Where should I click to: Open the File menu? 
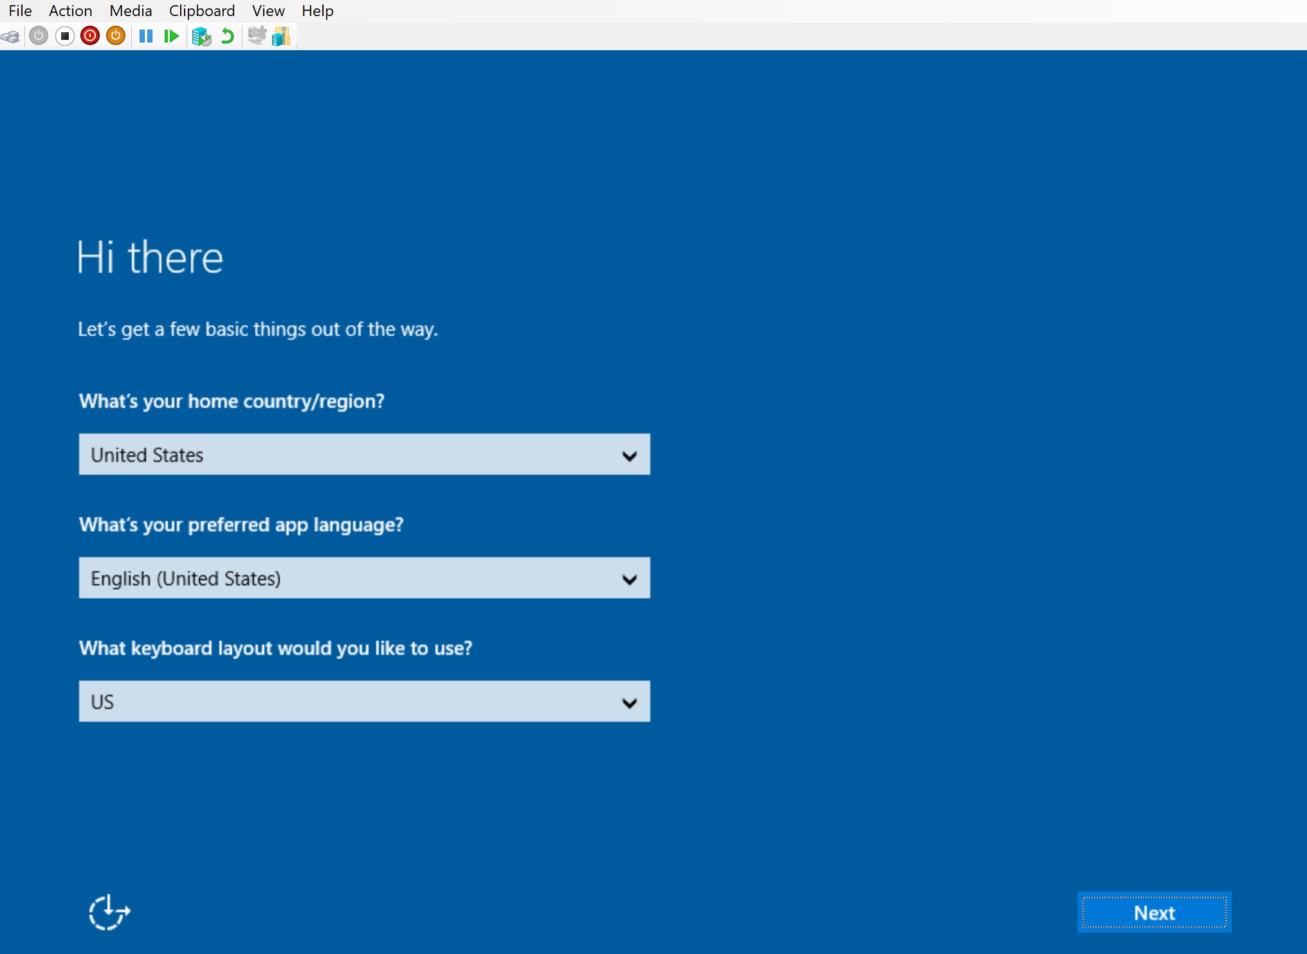click(20, 11)
